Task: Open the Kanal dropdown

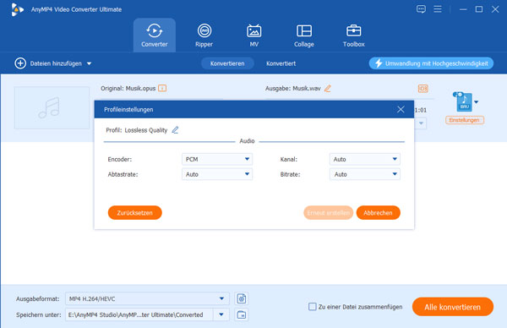Action: click(365, 159)
